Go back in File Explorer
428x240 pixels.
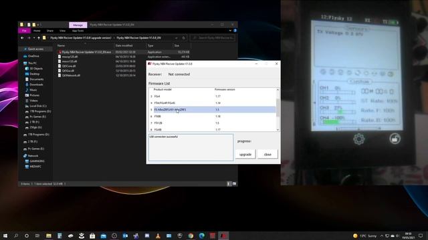coord(22,38)
